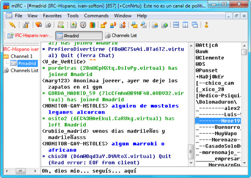The image size is (251, 178).
Task: Click the Tile Horizontal windows icon
Action: (x=176, y=25)
